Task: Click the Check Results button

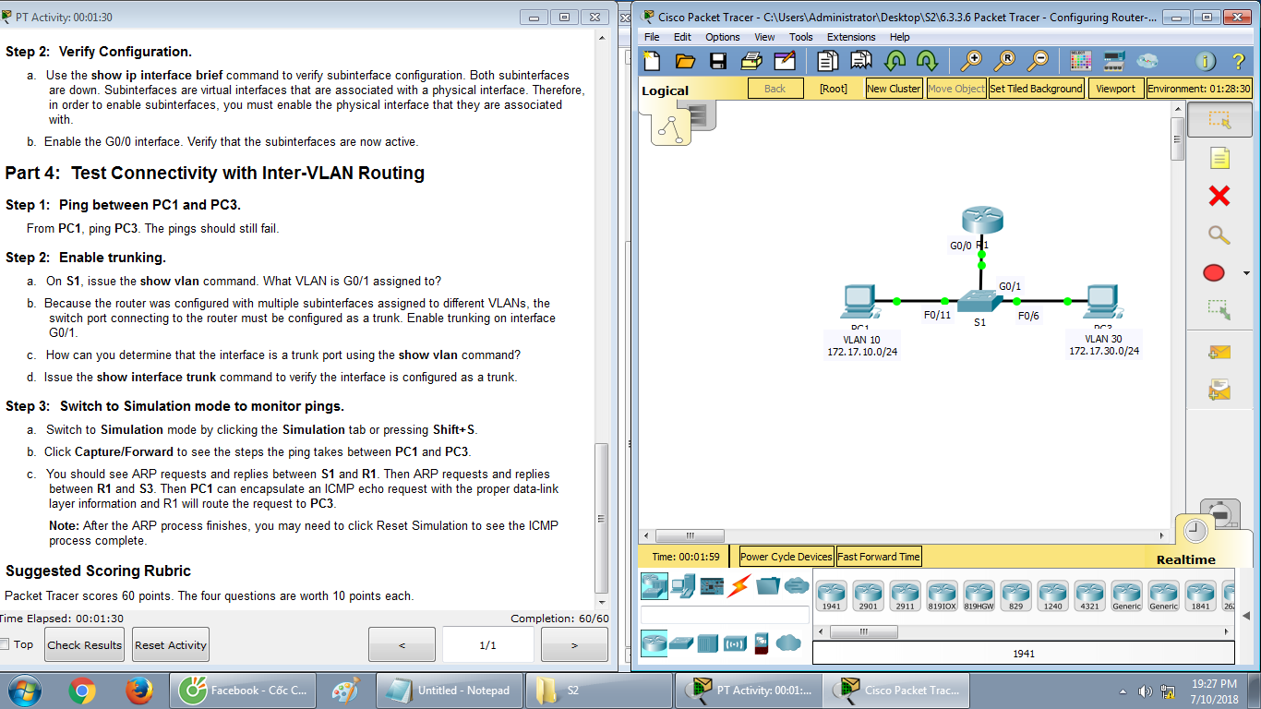Action: (85, 644)
